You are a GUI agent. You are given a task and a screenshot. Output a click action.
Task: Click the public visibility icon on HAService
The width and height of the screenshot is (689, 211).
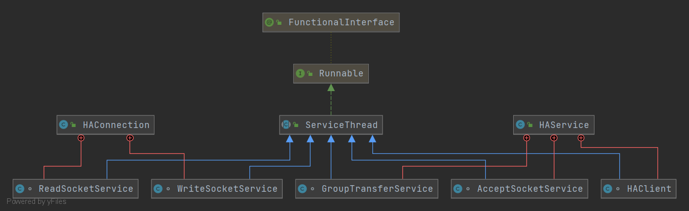pos(529,125)
